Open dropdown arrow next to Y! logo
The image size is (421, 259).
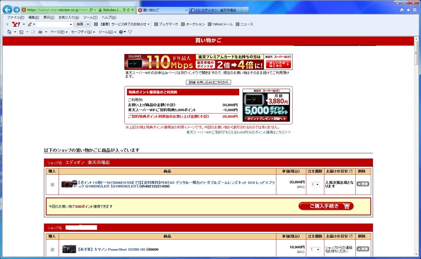click(x=23, y=24)
